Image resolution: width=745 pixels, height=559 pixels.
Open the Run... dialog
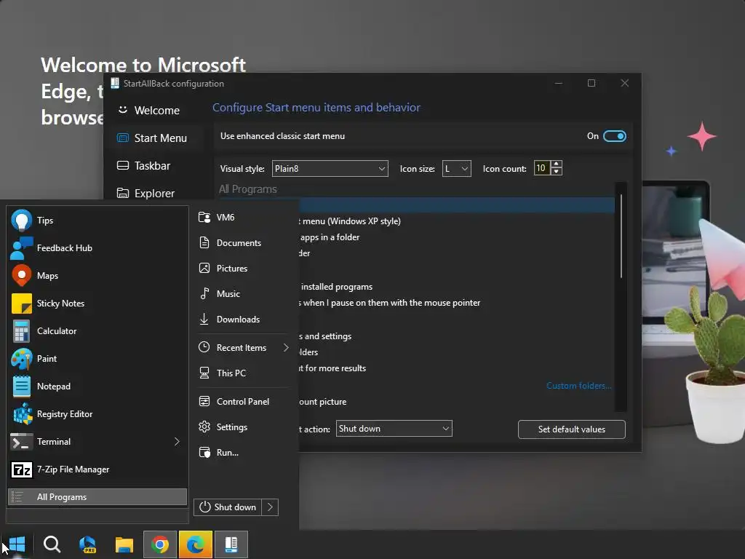(x=243, y=453)
